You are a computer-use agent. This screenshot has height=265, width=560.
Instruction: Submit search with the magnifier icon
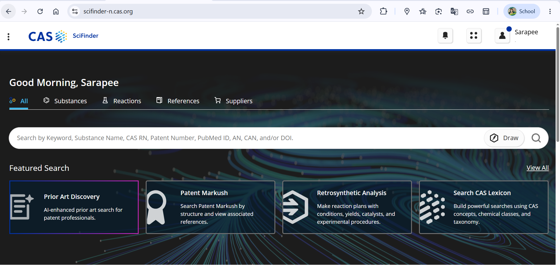pos(536,138)
